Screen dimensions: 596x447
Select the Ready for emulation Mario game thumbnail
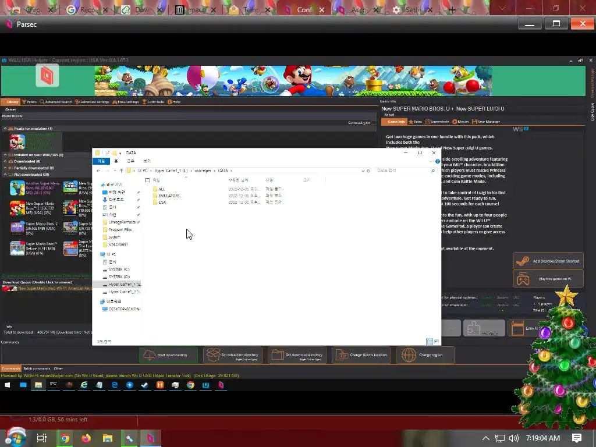(17, 142)
